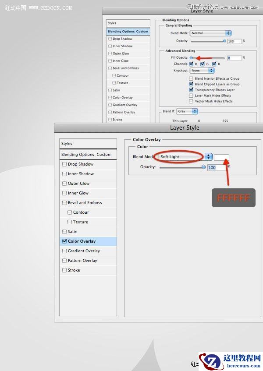The width and height of the screenshot is (263, 371).
Task: Check Layer Mask Hides Effects
Action: pyautogui.click(x=191, y=95)
